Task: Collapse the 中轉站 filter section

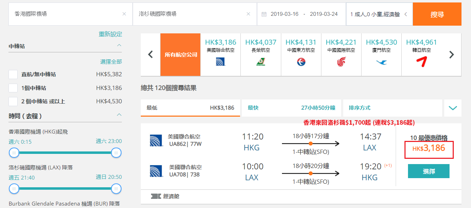Action: pos(119,46)
